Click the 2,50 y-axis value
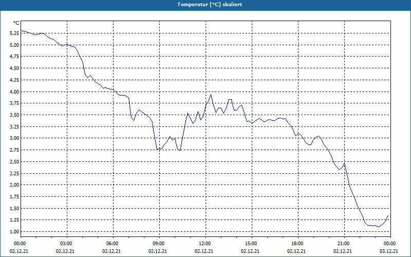 pos(14,161)
